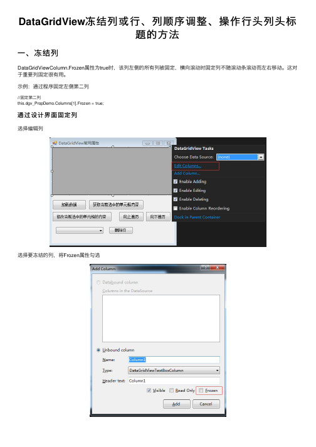The width and height of the screenshot is (316, 447).
Task: Click the Add Column link in Tasks panel
Action: click(187, 173)
